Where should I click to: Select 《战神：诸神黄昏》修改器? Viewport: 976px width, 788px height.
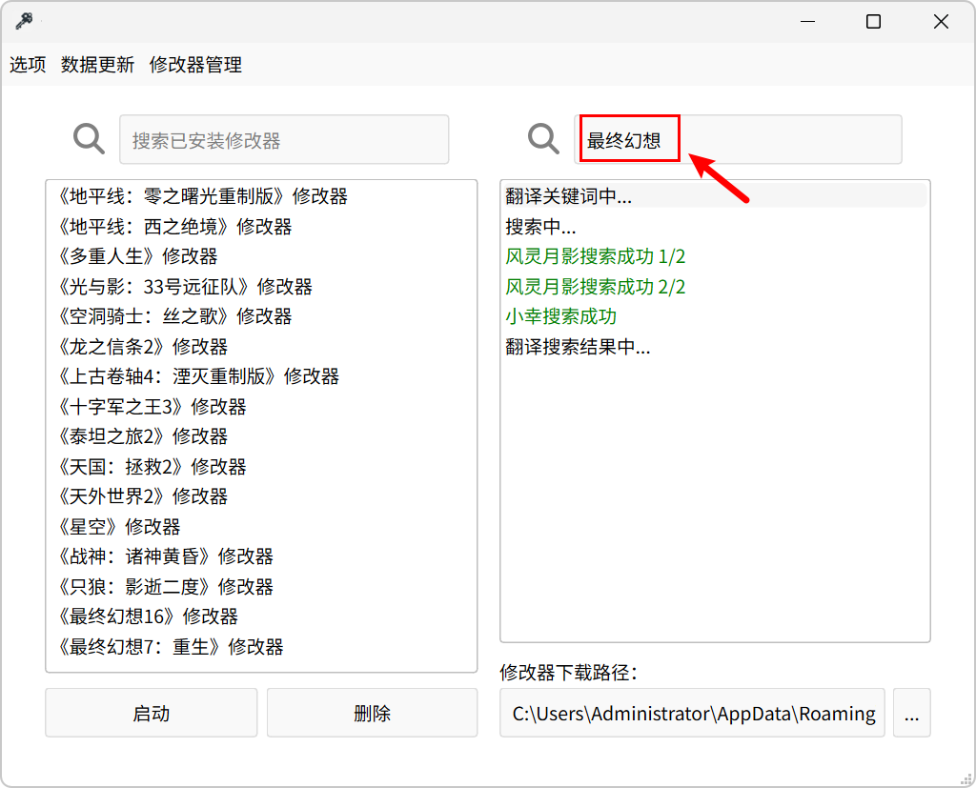coord(261,557)
